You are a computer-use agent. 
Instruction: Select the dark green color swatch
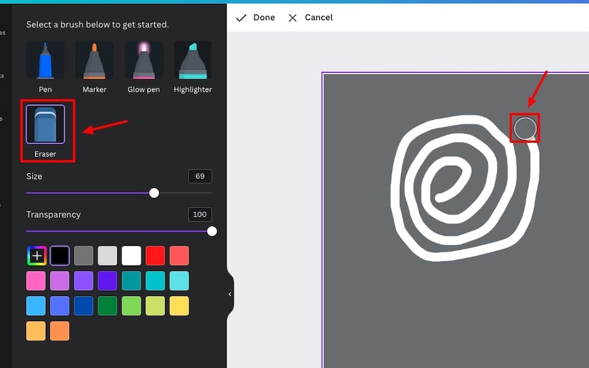tap(107, 306)
